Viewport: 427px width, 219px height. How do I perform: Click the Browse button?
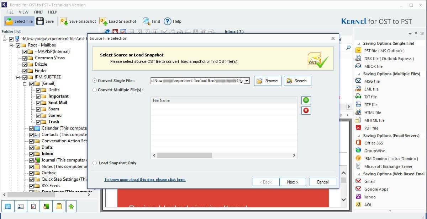click(x=268, y=81)
